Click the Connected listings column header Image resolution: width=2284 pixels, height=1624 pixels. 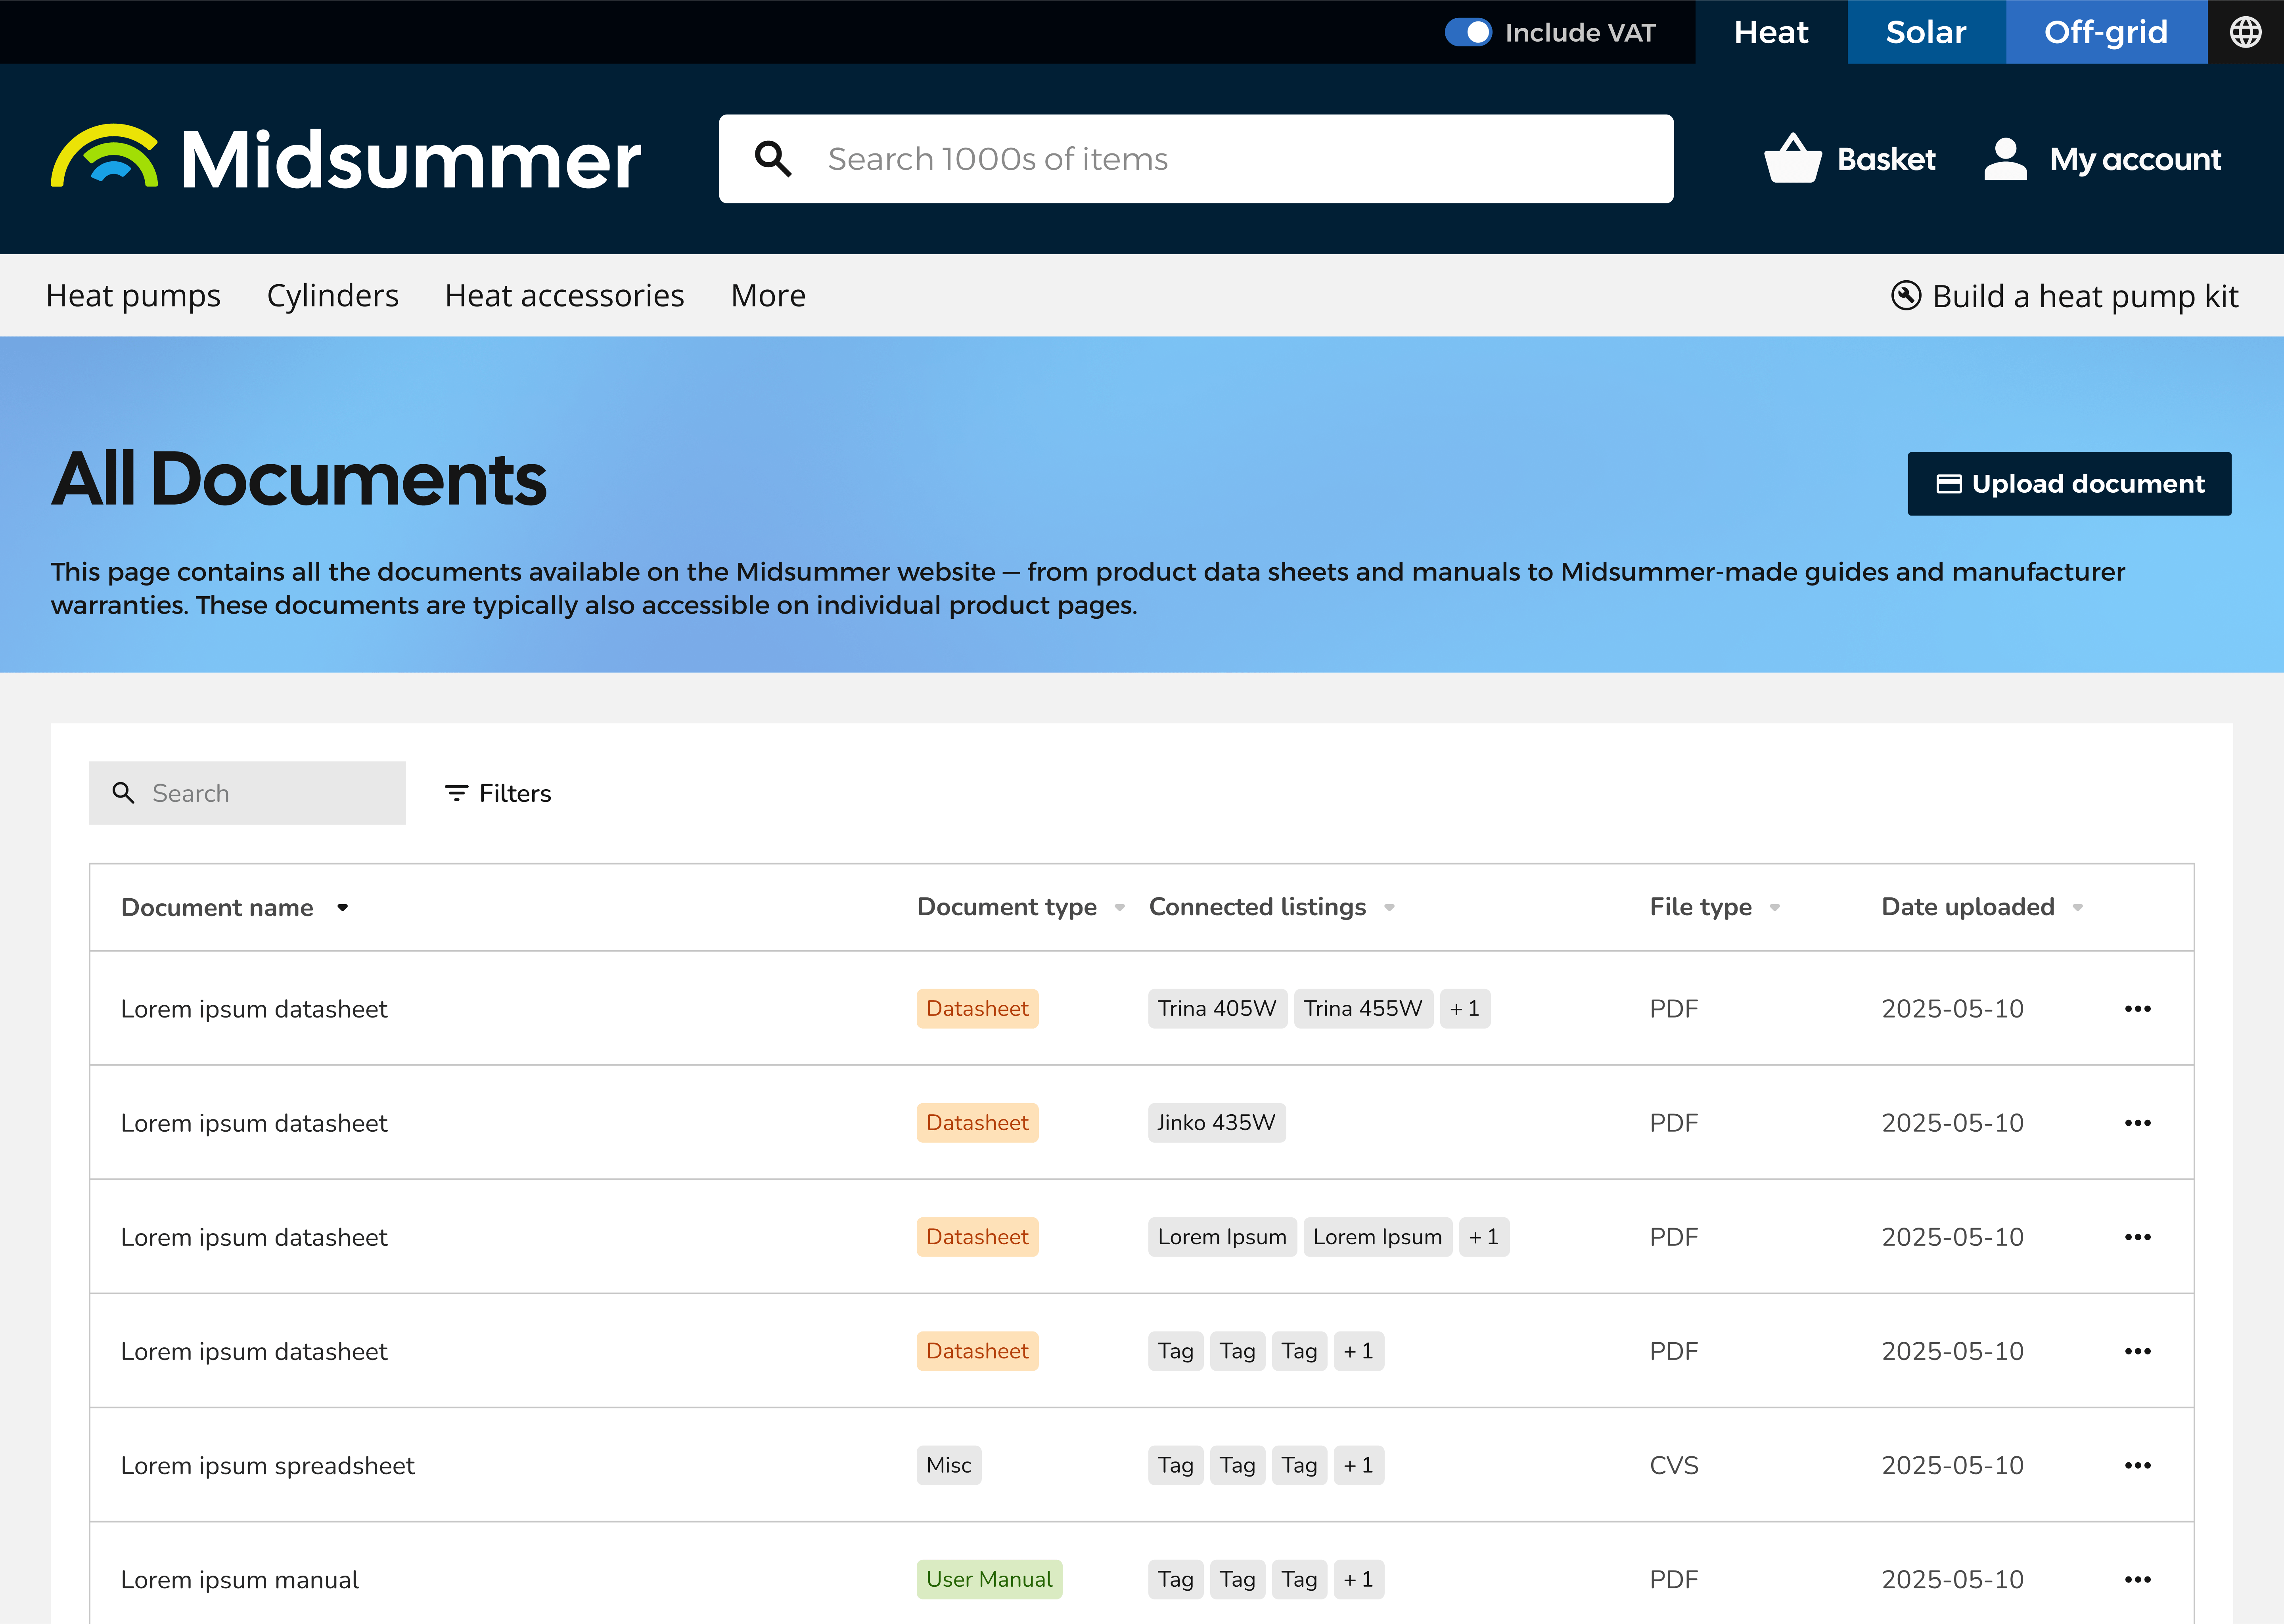click(x=1257, y=907)
